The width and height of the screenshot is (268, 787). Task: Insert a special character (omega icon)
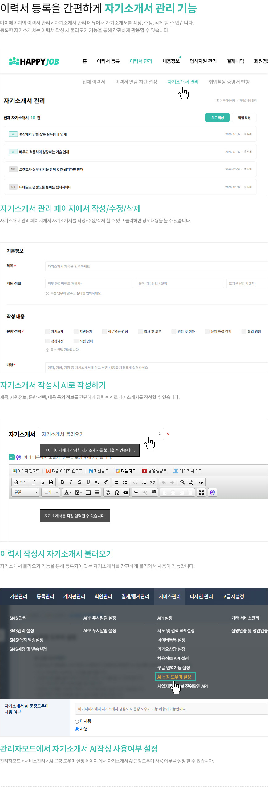click(116, 492)
